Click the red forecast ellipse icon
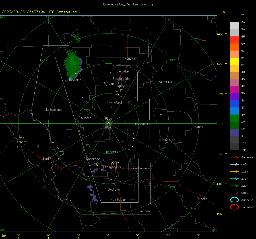This screenshot has height=239, width=256. coord(234,207)
